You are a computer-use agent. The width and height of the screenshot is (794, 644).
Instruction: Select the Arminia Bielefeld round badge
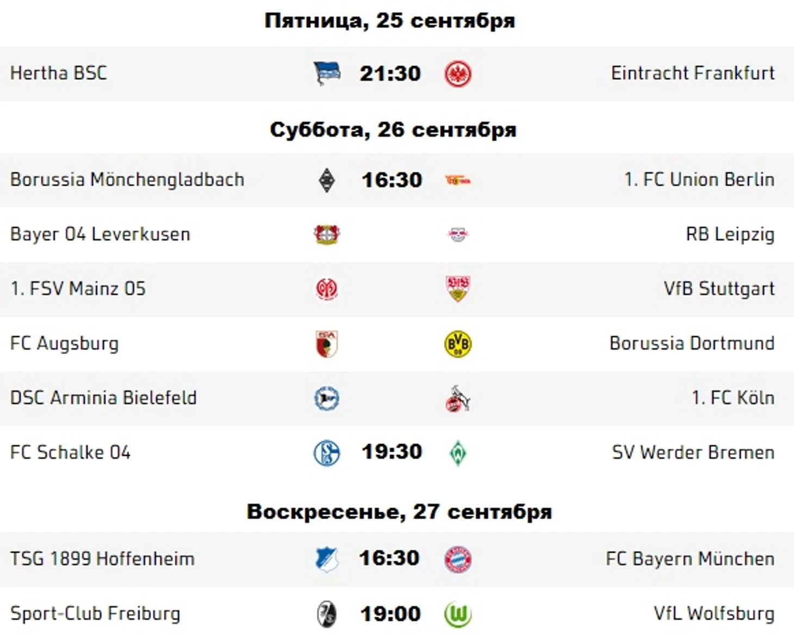click(327, 399)
